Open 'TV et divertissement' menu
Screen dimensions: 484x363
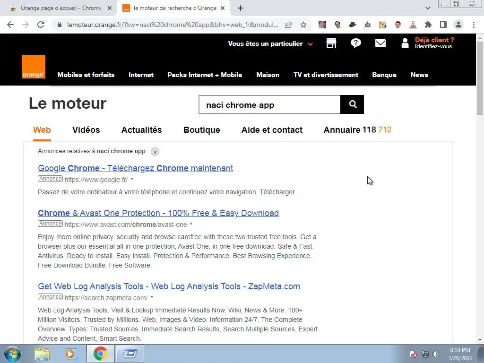[x=326, y=75]
